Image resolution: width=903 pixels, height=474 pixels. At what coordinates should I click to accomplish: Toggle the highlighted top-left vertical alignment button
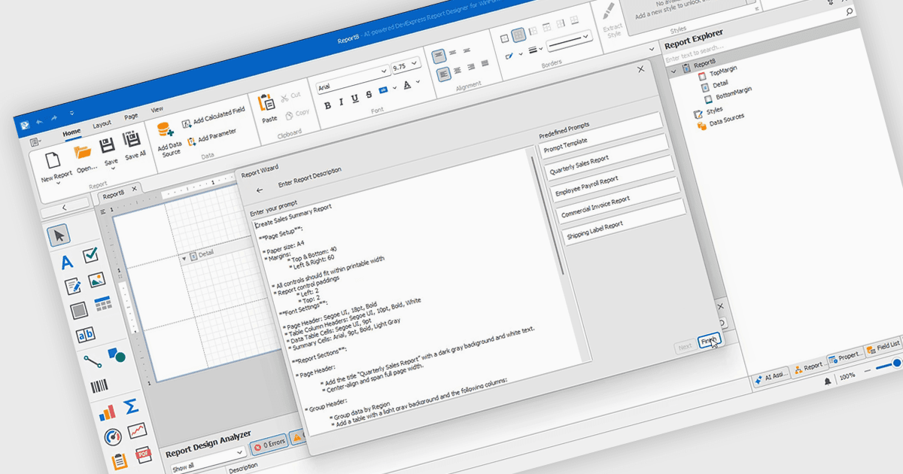click(437, 56)
